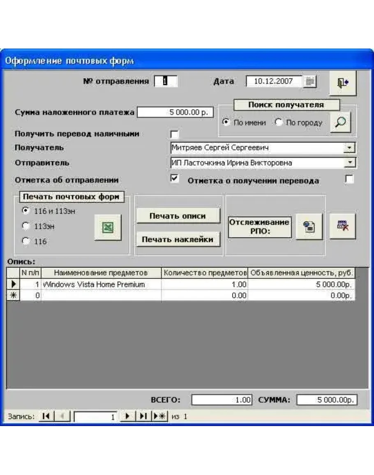This screenshot has width=374, height=475.
Task: Click the magnifying glass search button
Action: pyautogui.click(x=341, y=122)
